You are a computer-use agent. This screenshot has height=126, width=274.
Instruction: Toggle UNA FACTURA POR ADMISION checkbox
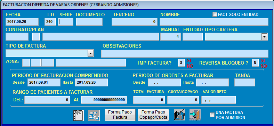pos(212,115)
